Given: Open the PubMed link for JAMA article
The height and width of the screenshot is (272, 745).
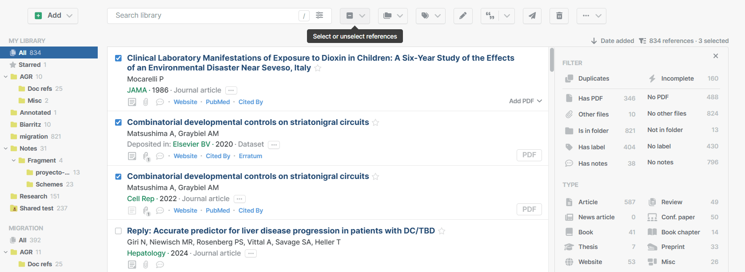Looking at the screenshot, I should (218, 102).
